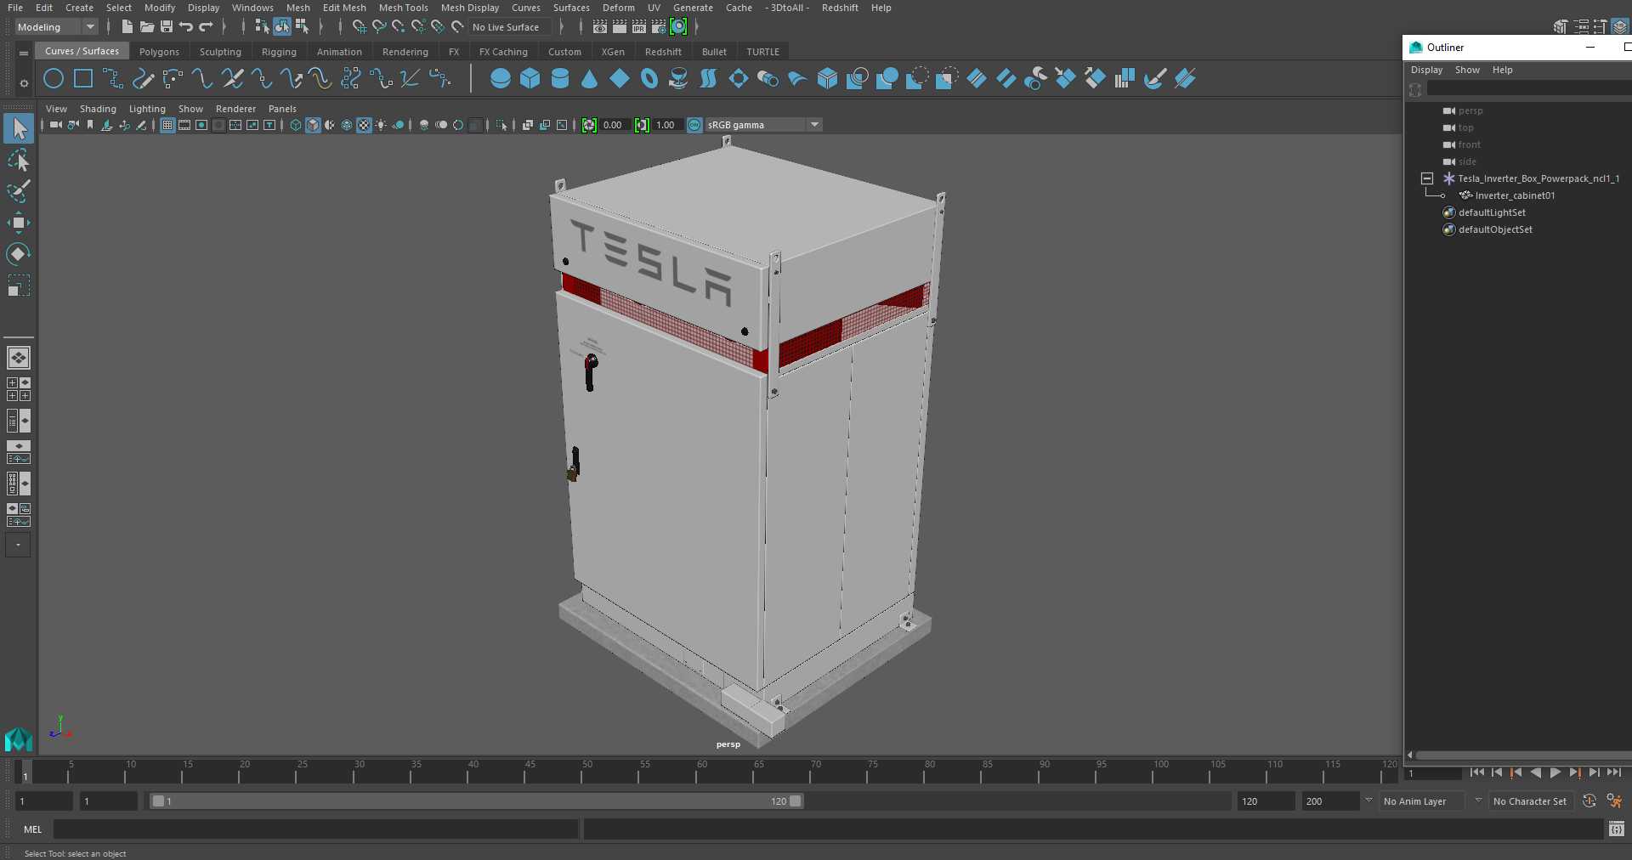
Task: Create a NURBS circle from the shelf
Action: [54, 79]
